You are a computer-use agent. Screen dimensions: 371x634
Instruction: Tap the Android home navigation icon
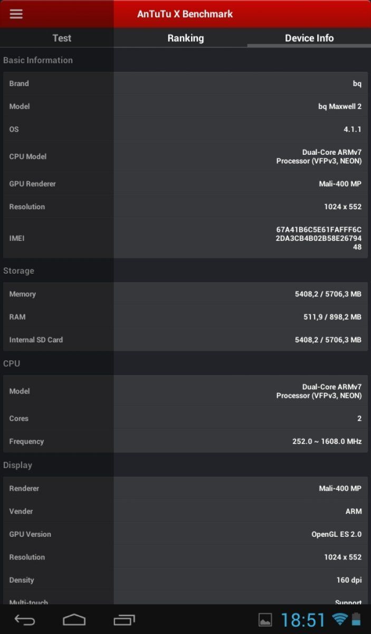[x=74, y=620]
